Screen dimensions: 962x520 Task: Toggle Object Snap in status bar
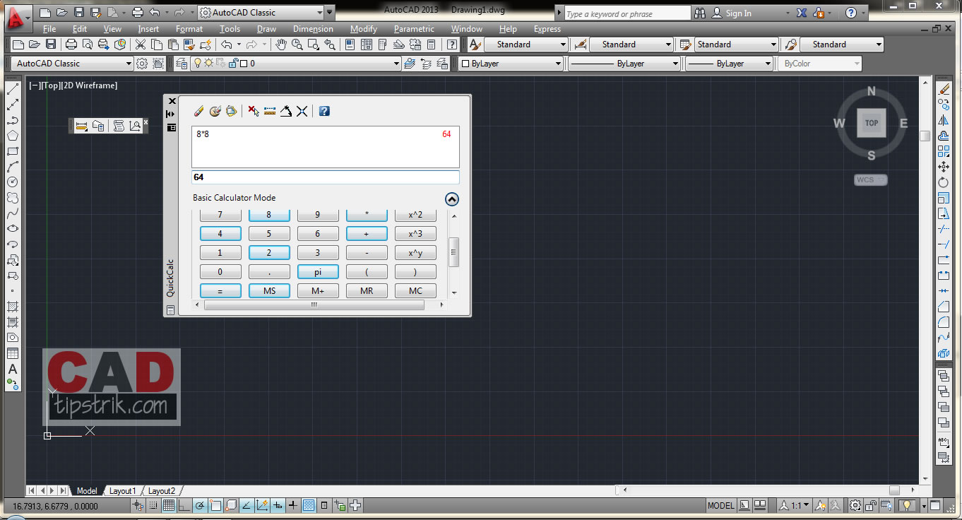pos(215,506)
